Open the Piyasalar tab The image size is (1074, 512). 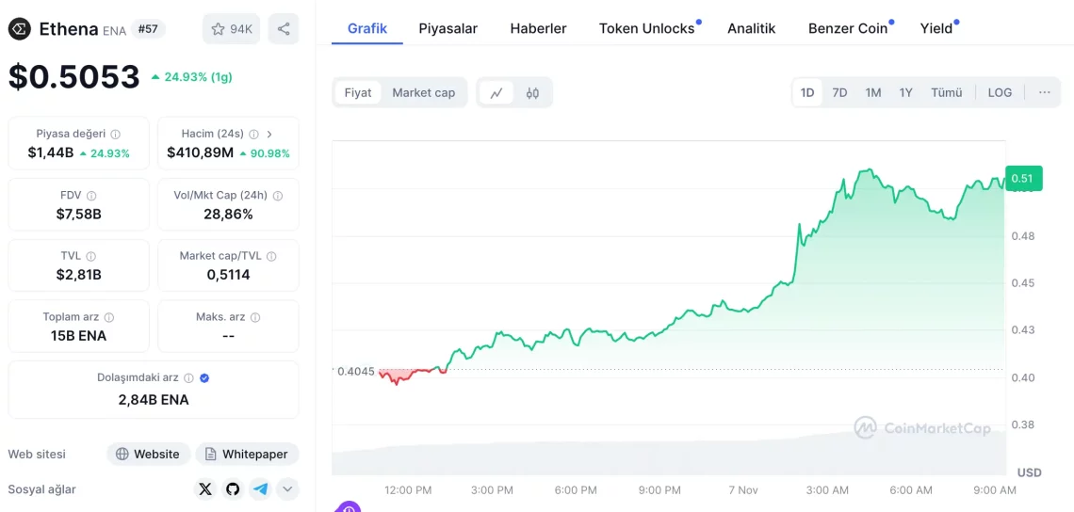(447, 29)
